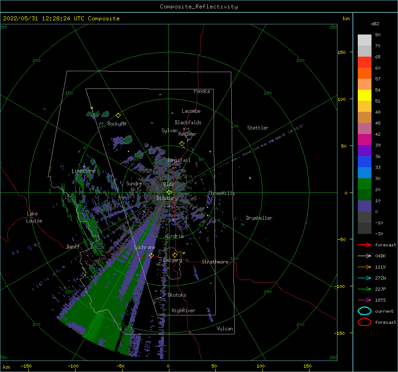Click the Airdrie city label
398x372 pixels.
[174, 236]
